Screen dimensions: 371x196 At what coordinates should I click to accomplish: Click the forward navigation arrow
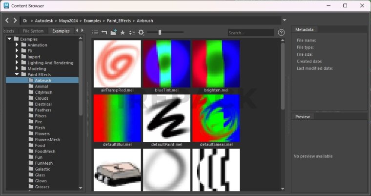click(x=15, y=21)
